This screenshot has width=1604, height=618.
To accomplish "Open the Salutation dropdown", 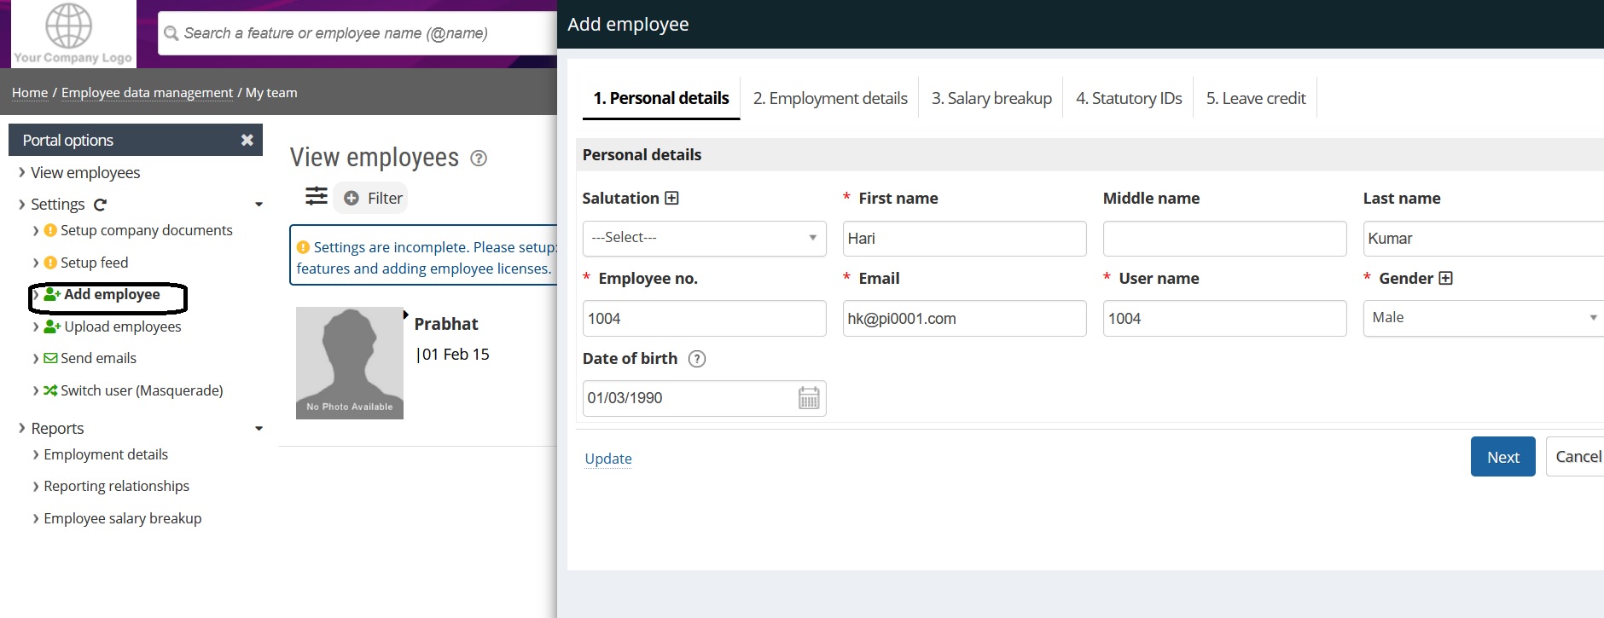I will (x=705, y=238).
